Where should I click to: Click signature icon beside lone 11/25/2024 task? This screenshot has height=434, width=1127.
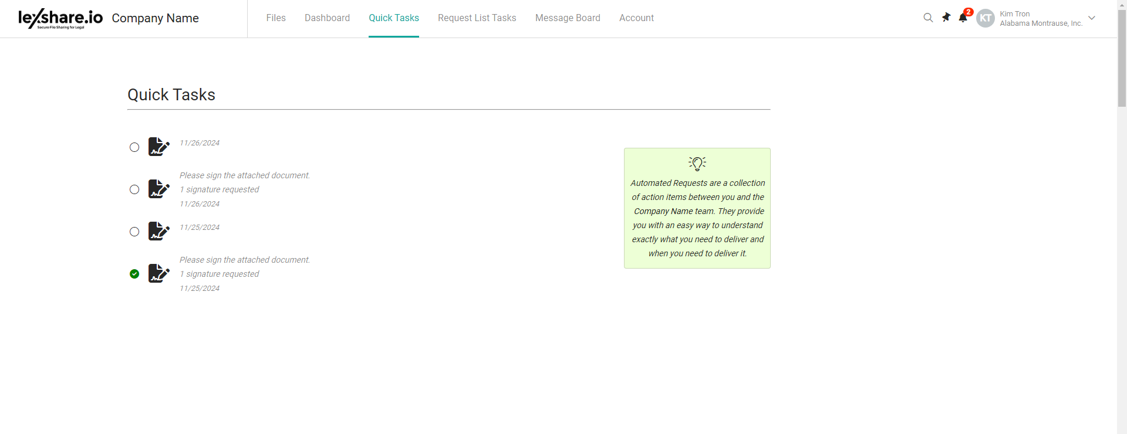[158, 231]
